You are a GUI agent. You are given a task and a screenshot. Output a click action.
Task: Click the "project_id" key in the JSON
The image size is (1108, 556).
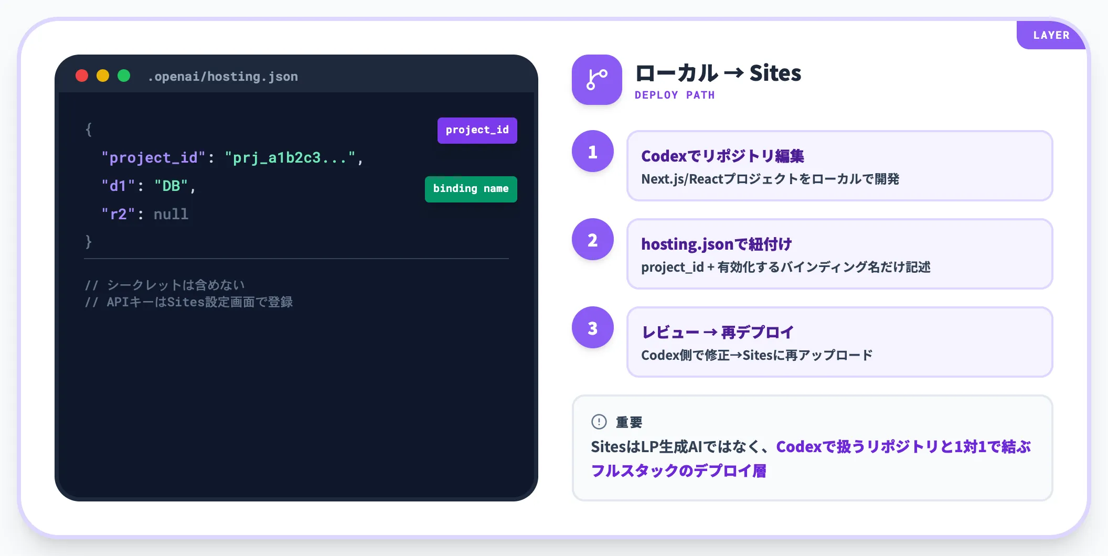point(153,157)
